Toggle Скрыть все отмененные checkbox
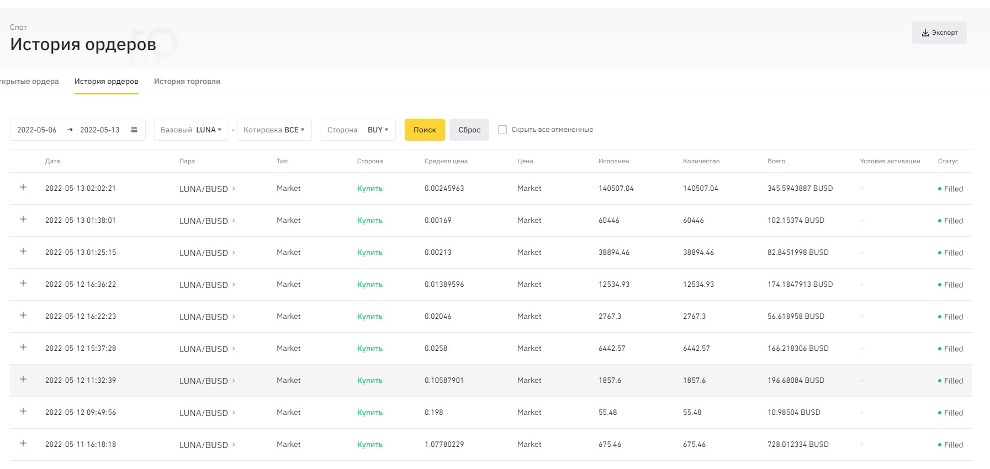This screenshot has width=990, height=469. pyautogui.click(x=502, y=130)
